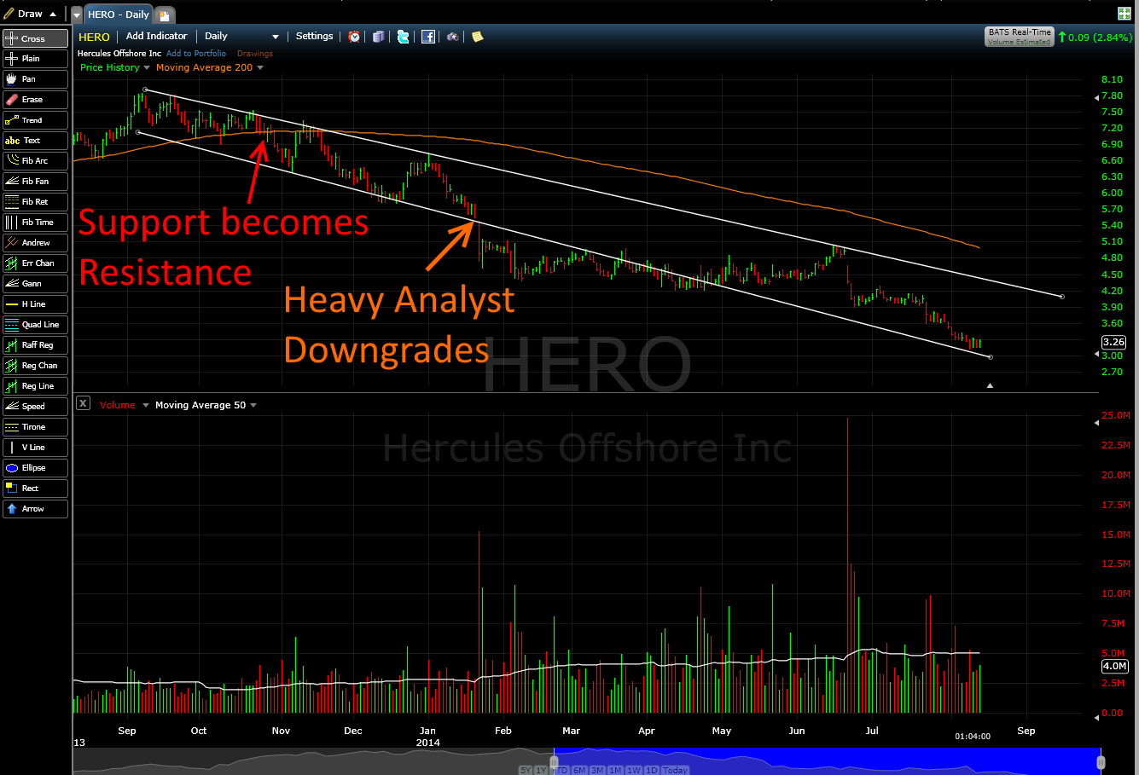
Task: Select the Reg Line tool
Action: [35, 386]
